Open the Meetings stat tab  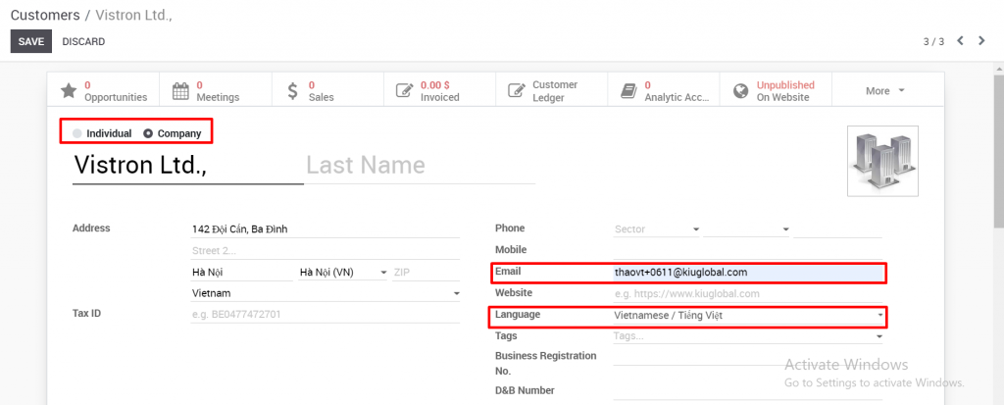tap(216, 91)
